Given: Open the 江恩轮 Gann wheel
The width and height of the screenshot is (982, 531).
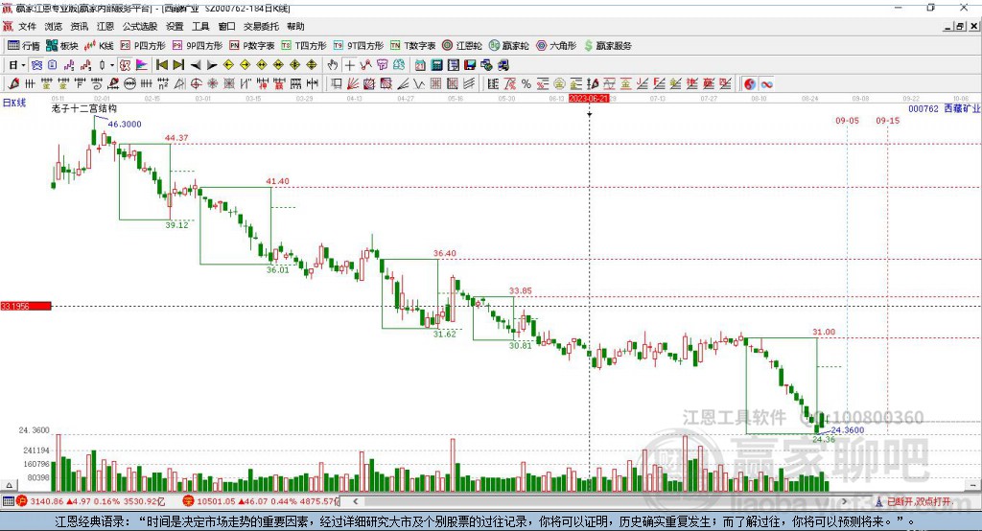Looking at the screenshot, I should 462,46.
